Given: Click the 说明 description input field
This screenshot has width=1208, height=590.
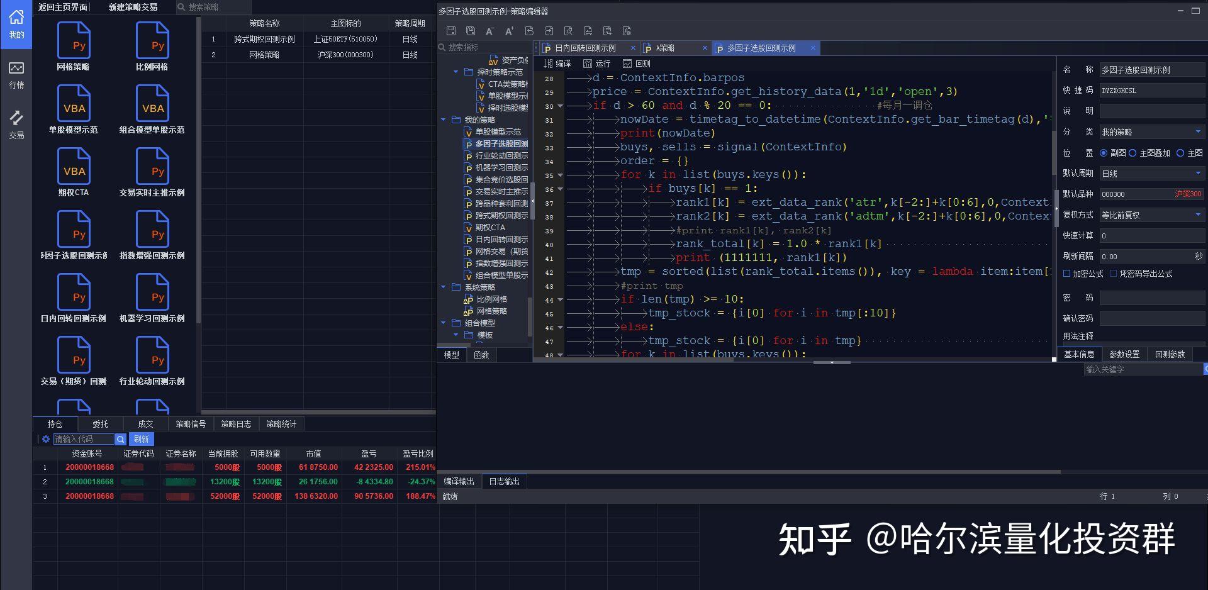Looking at the screenshot, I should click(1152, 111).
